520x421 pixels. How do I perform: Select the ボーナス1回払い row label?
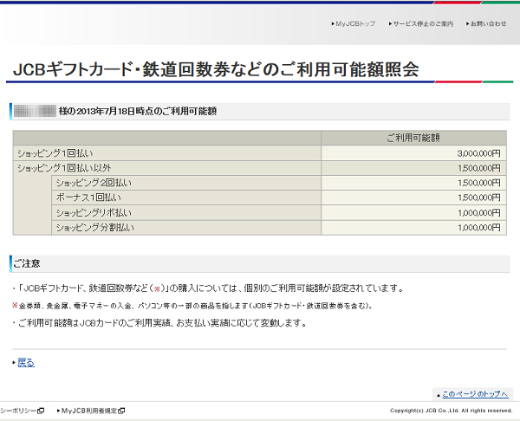coord(88,198)
